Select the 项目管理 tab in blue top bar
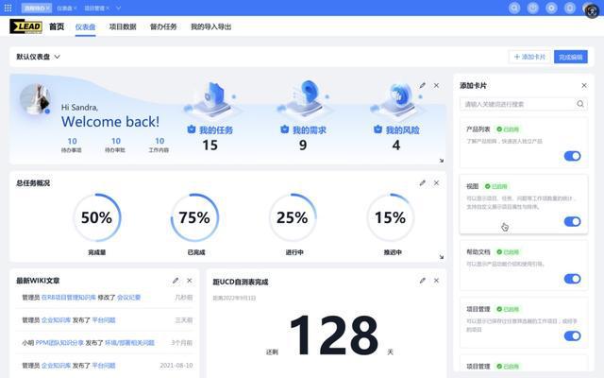 click(94, 9)
